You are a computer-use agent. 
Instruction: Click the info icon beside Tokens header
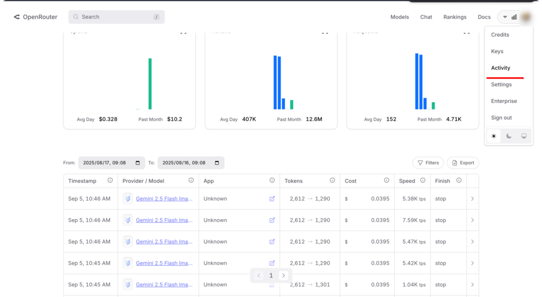332,181
